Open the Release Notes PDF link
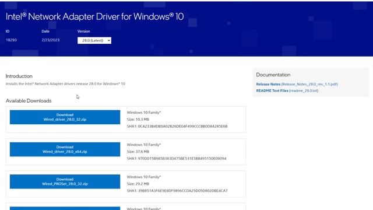This screenshot has height=210, width=373. [x=297, y=84]
